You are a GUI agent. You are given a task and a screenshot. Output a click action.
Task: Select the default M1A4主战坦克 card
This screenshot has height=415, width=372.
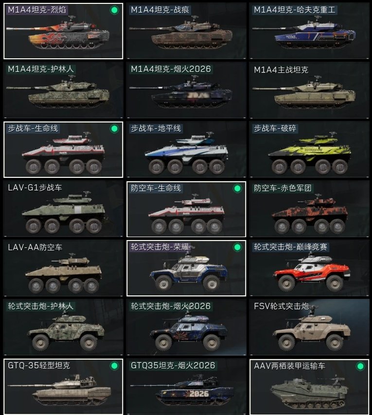point(309,90)
